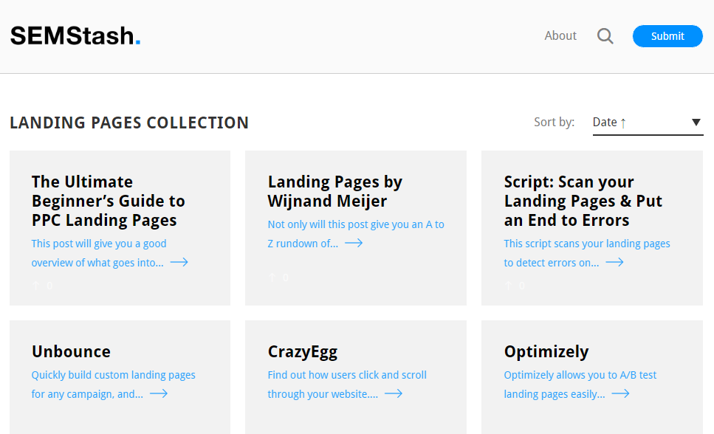
Task: Open Landing Pages by Wijnand Meijer title
Action: [334, 191]
